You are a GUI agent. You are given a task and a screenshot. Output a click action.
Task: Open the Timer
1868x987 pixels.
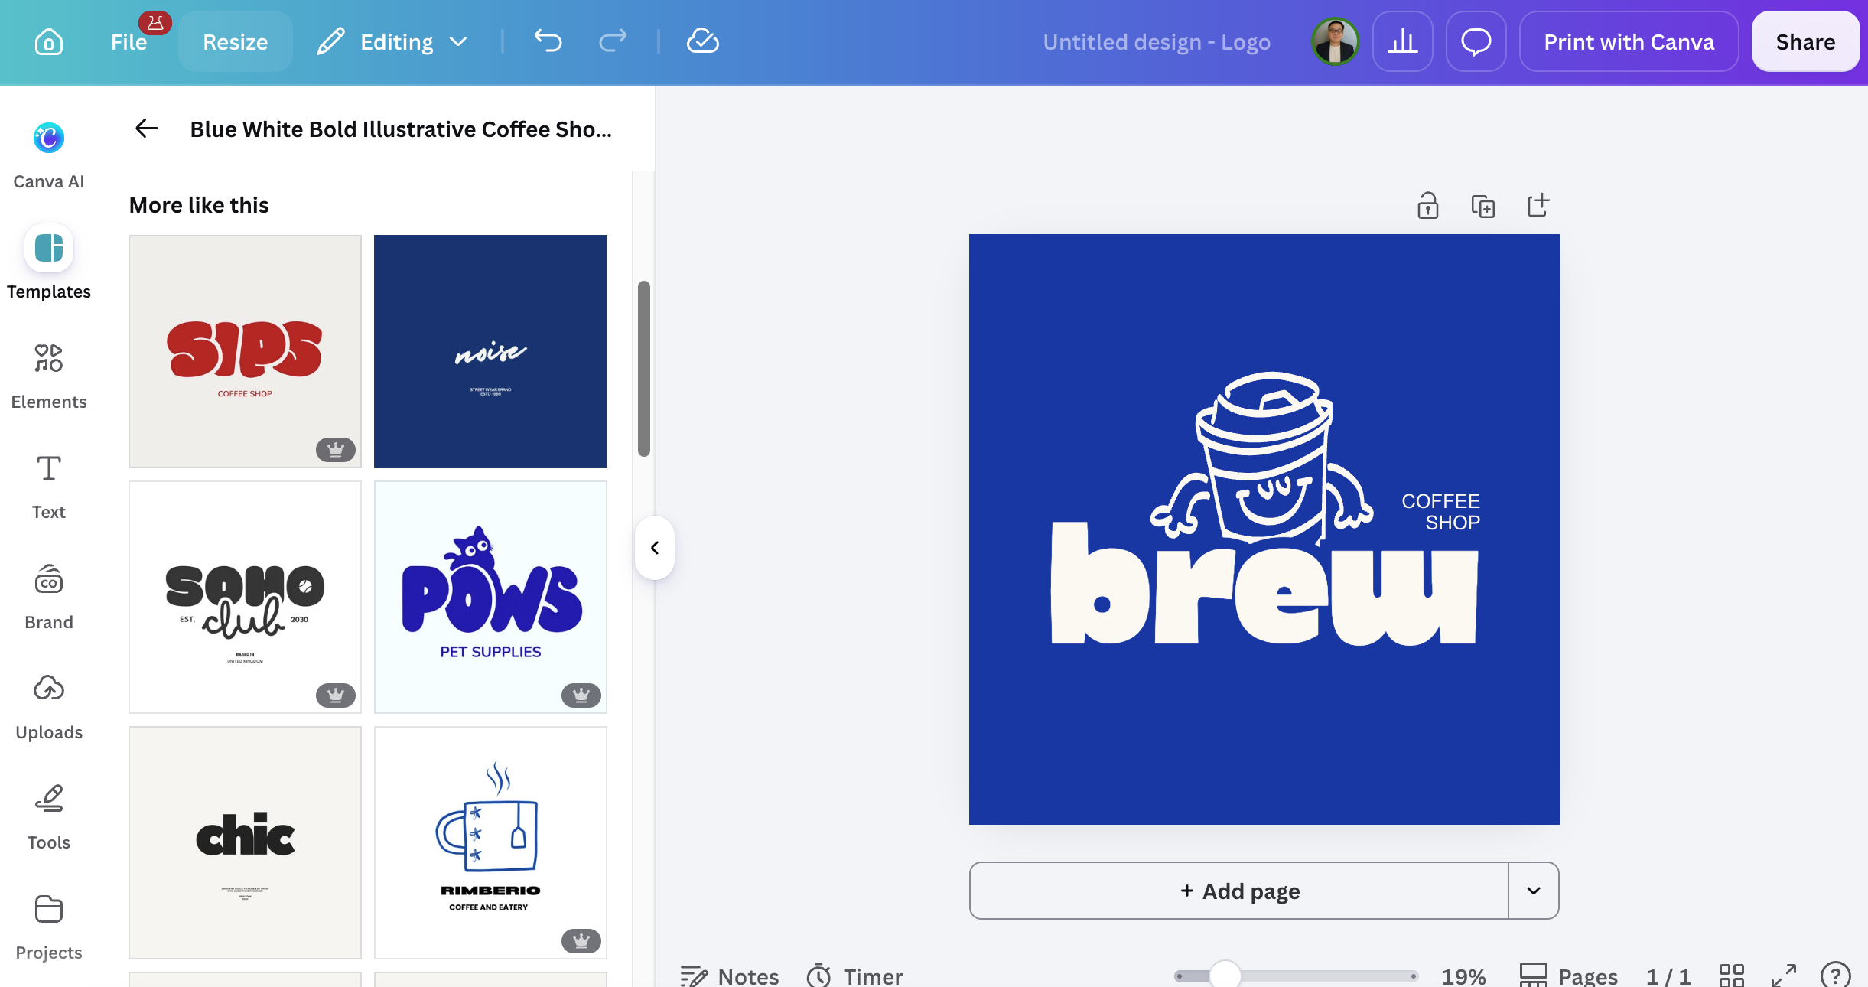click(x=854, y=976)
